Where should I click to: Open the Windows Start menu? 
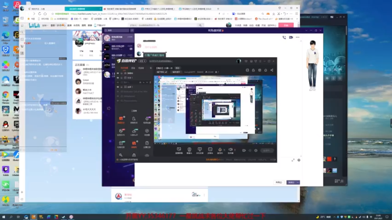pos(3,217)
